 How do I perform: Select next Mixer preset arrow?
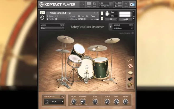click(63, 25)
